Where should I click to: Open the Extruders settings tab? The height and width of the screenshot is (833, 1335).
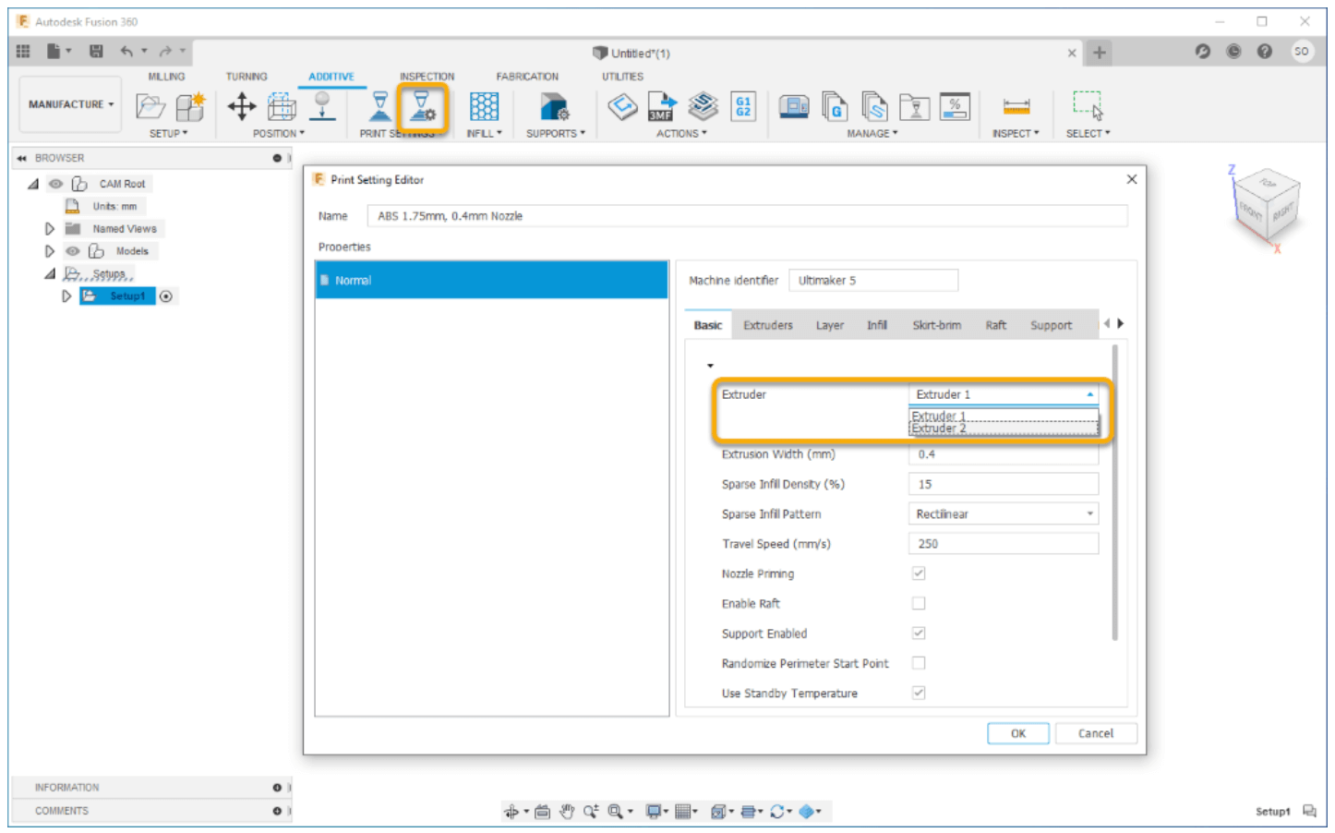click(768, 325)
